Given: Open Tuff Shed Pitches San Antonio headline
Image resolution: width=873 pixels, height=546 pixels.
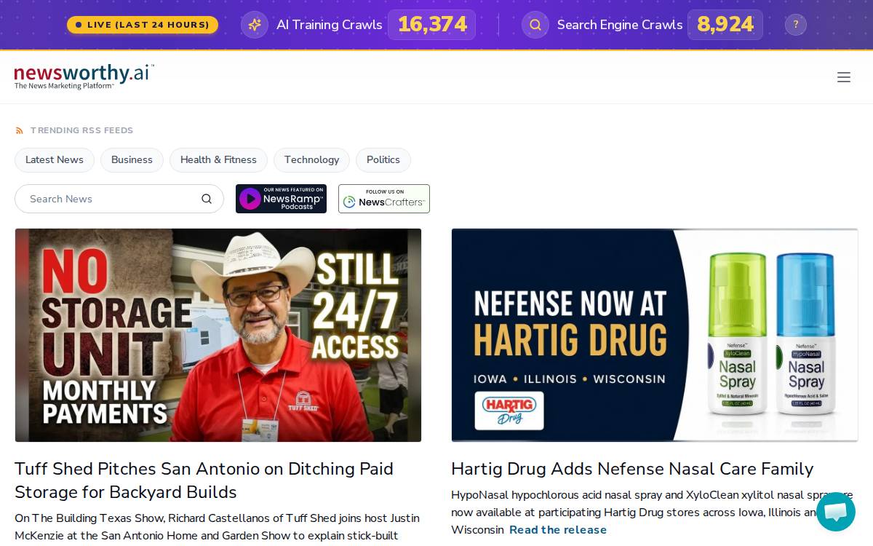Looking at the screenshot, I should pos(204,480).
